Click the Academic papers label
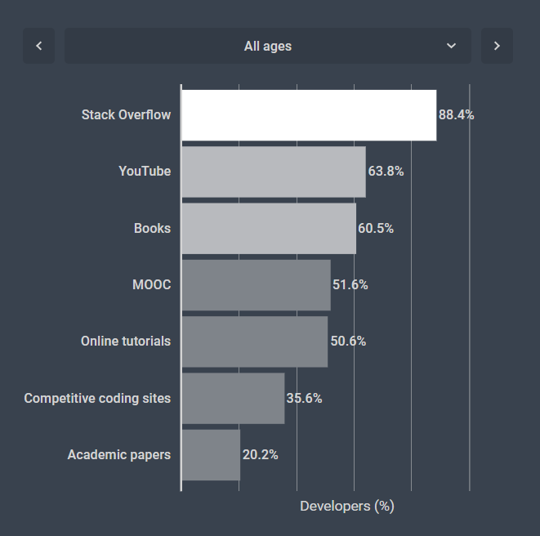 point(119,455)
